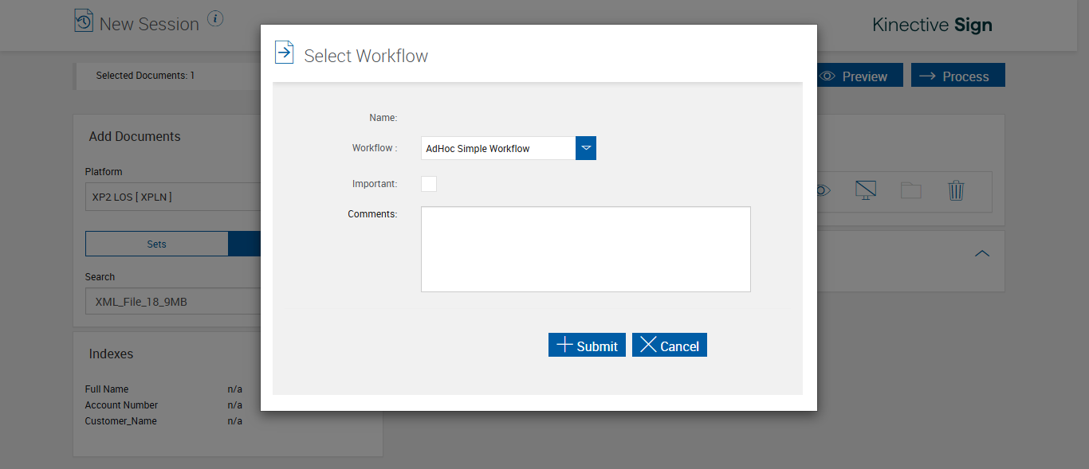The width and height of the screenshot is (1089, 469).
Task: Switch to the Sets tab
Action: point(157,244)
